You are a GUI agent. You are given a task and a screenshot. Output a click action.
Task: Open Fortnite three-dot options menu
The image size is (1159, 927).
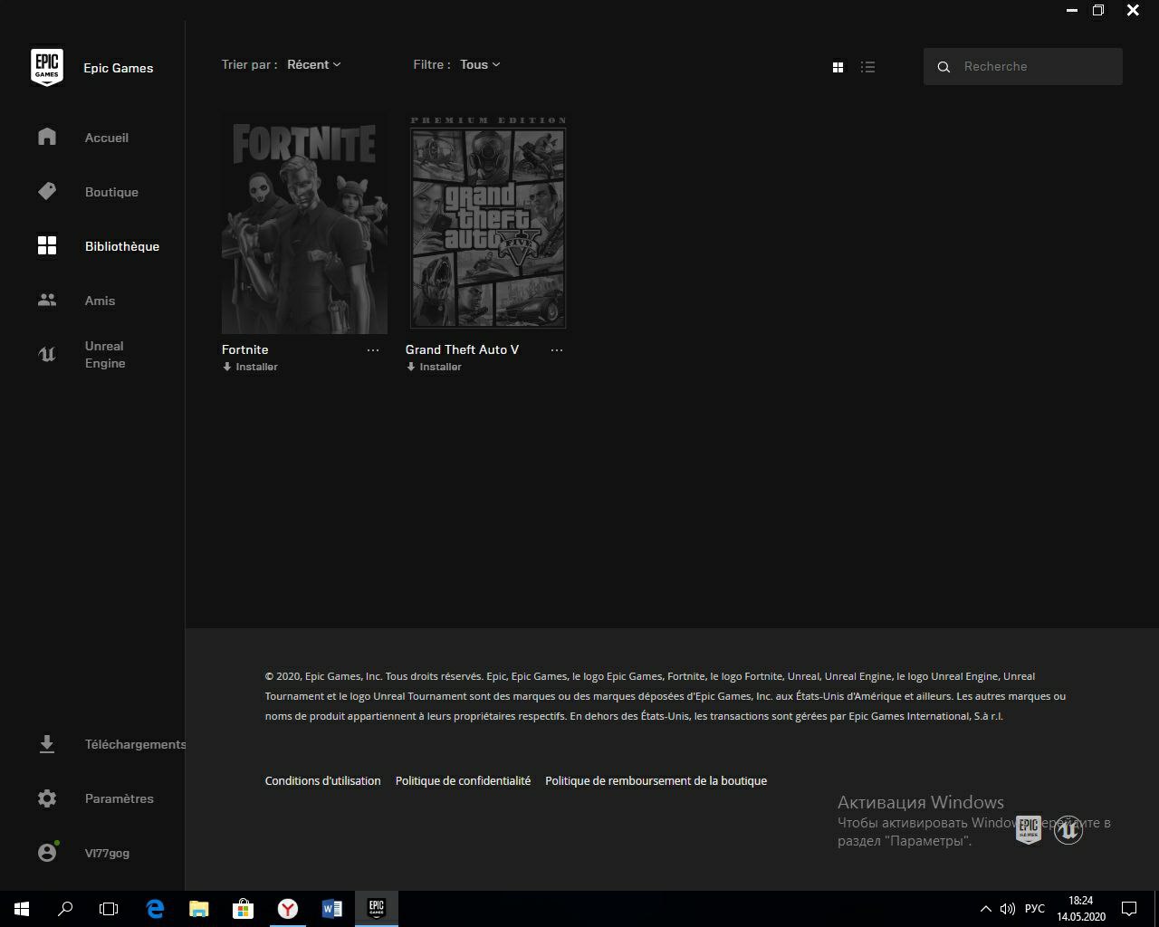(x=373, y=350)
